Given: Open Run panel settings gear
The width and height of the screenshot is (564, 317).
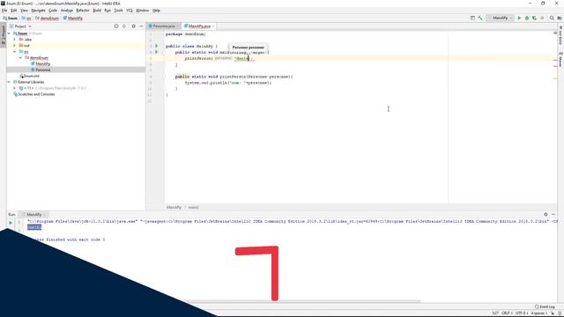Looking at the screenshot, I should [x=545, y=215].
